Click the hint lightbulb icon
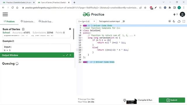 click(x=124, y=100)
